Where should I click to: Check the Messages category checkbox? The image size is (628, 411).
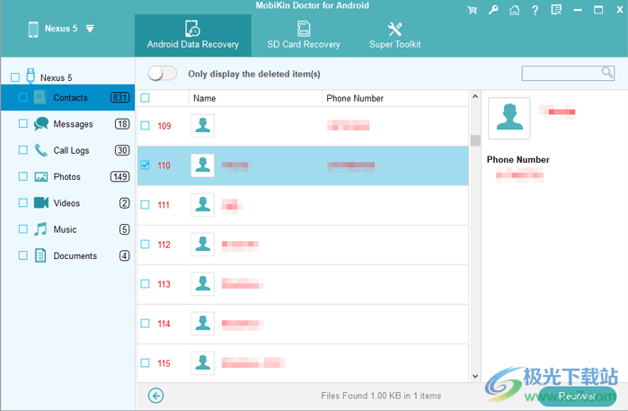point(23,124)
